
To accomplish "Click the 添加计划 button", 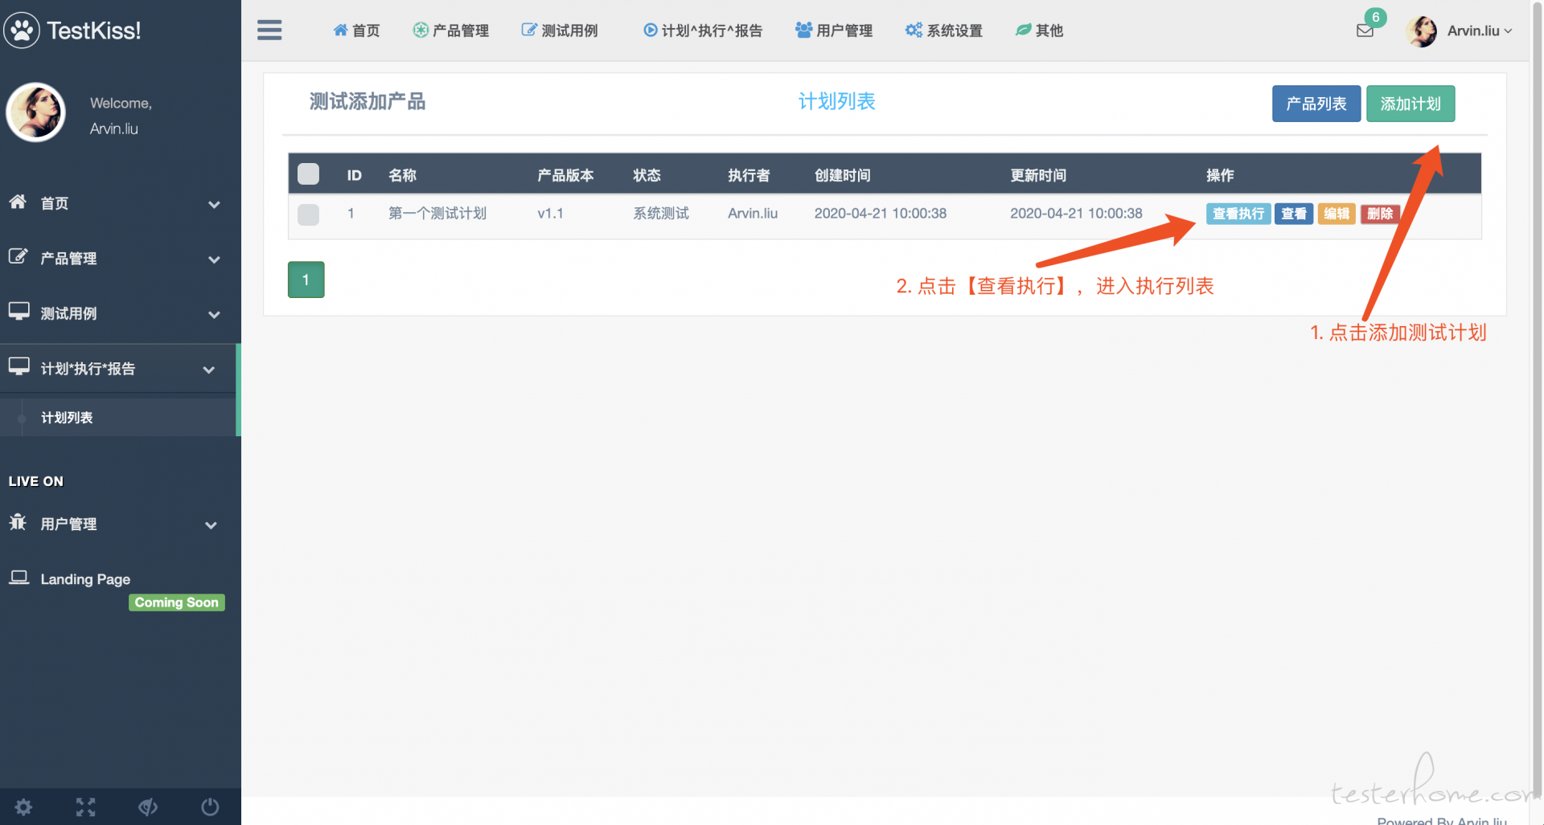I will point(1411,104).
